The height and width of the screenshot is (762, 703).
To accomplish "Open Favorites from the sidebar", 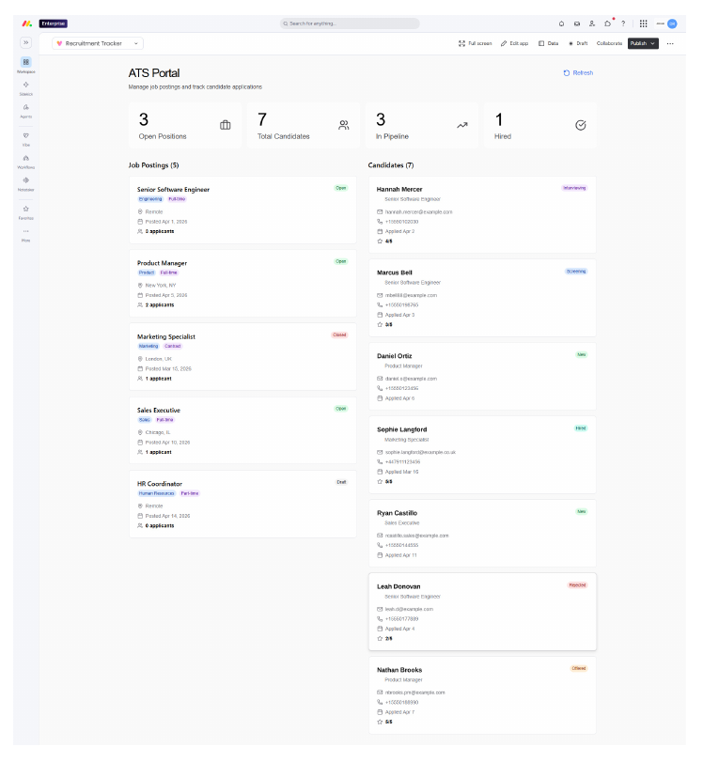I will tap(25, 209).
